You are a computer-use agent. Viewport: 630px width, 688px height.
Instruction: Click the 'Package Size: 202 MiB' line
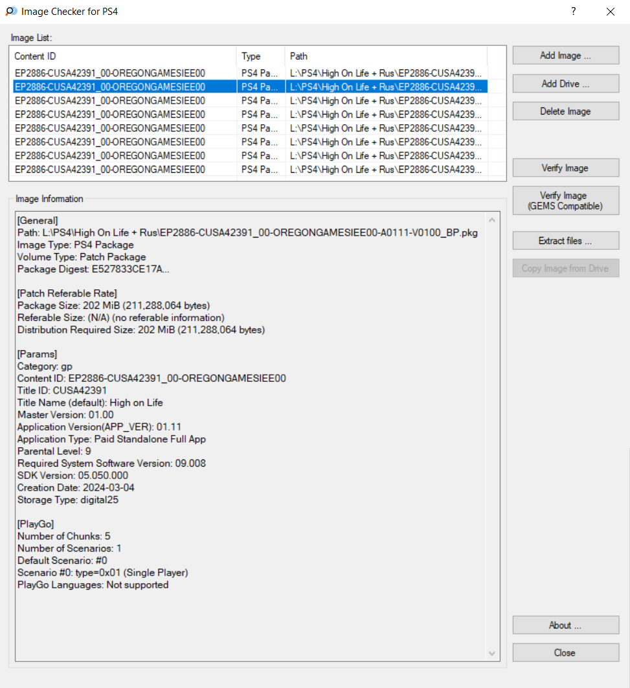pyautogui.click(x=114, y=306)
